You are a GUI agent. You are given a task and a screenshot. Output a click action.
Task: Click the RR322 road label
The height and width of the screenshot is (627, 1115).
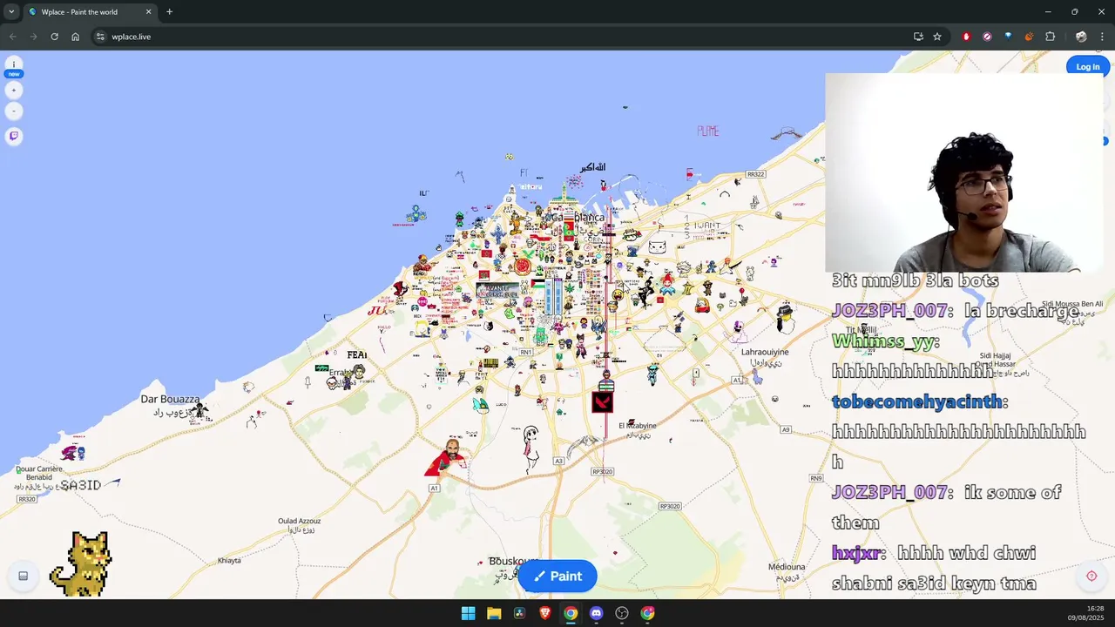coord(755,174)
